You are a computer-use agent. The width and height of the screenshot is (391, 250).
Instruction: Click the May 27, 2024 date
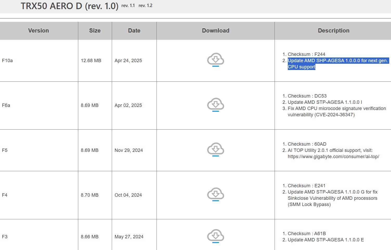129,237
